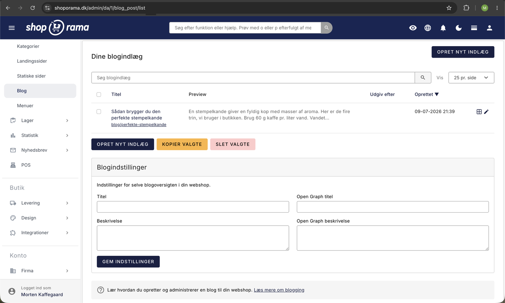
Task: Select Blog in the sidebar
Action: tap(40, 91)
